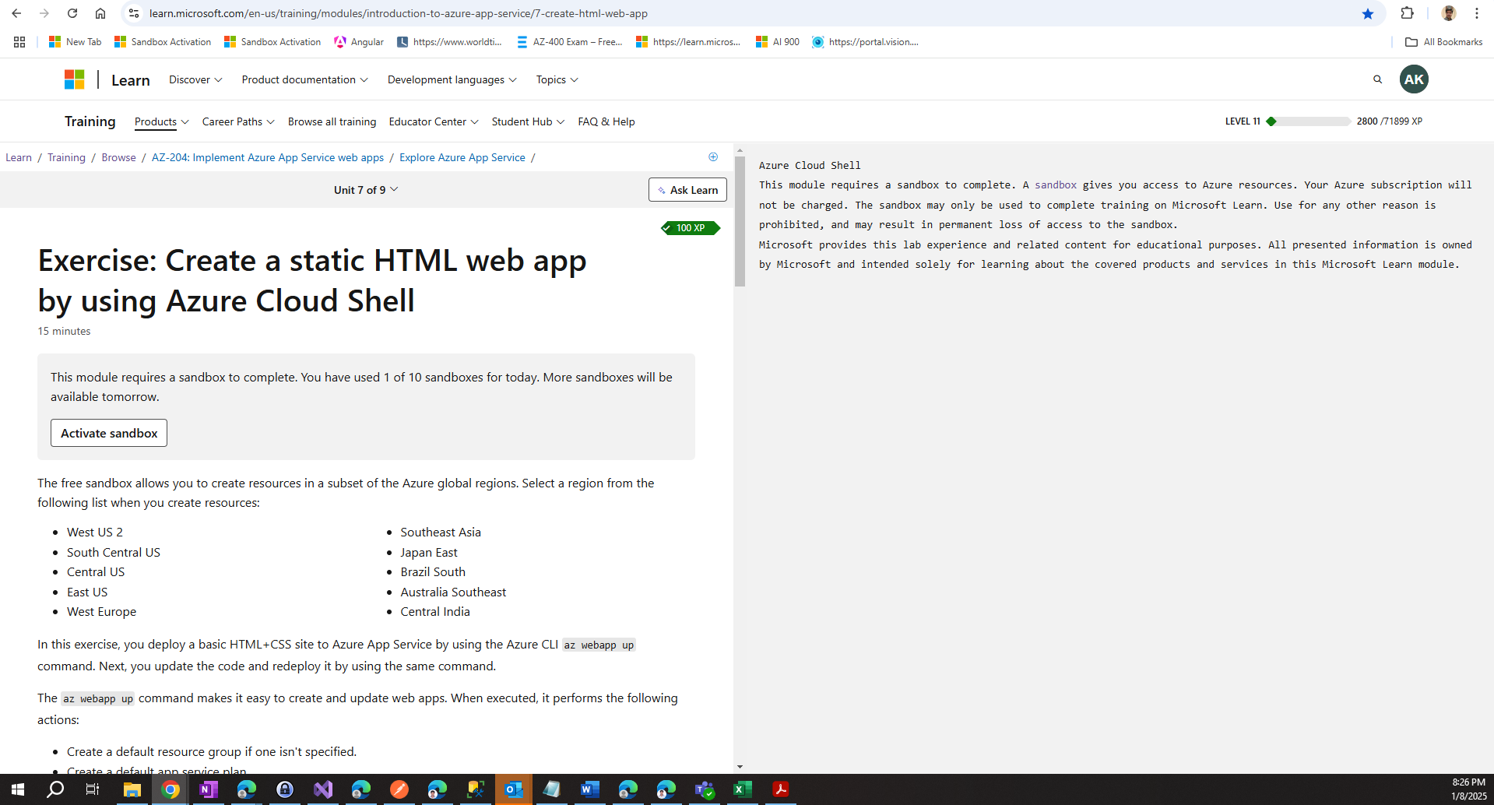
Task: Open FAQ & Help
Action: 606,121
